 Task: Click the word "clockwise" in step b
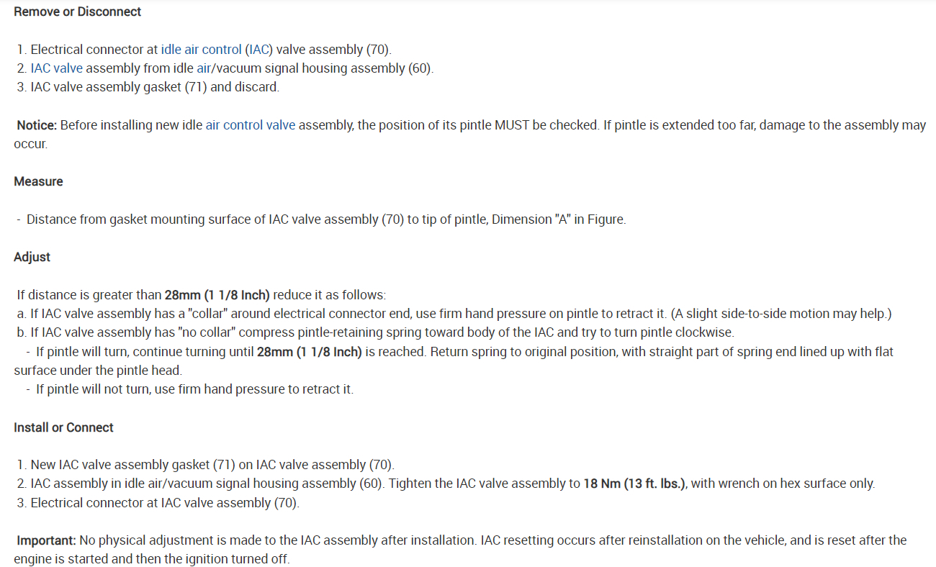click(708, 332)
